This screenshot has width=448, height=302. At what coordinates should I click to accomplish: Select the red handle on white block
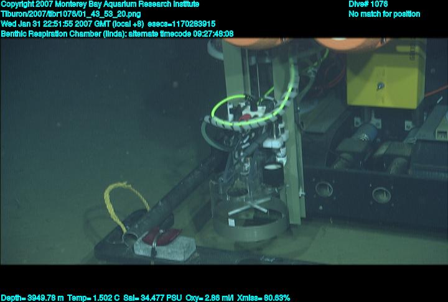[161, 236]
